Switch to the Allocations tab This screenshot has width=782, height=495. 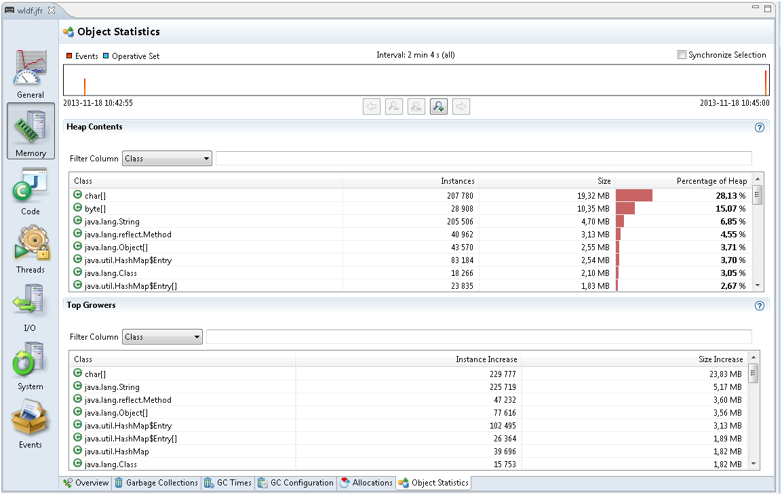(x=366, y=483)
